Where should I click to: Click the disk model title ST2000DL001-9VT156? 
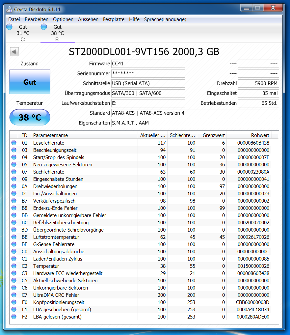[119, 52]
